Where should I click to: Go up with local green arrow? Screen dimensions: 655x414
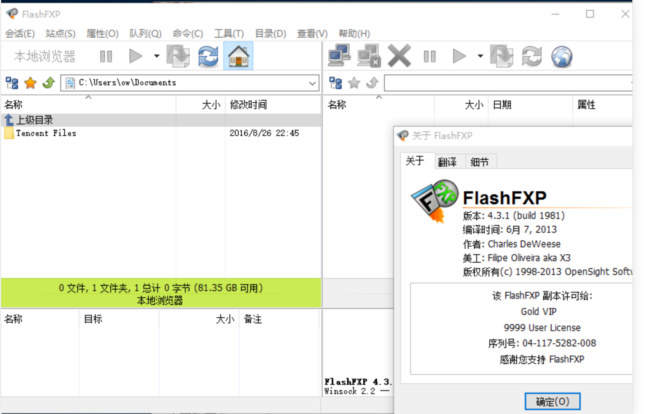(49, 83)
